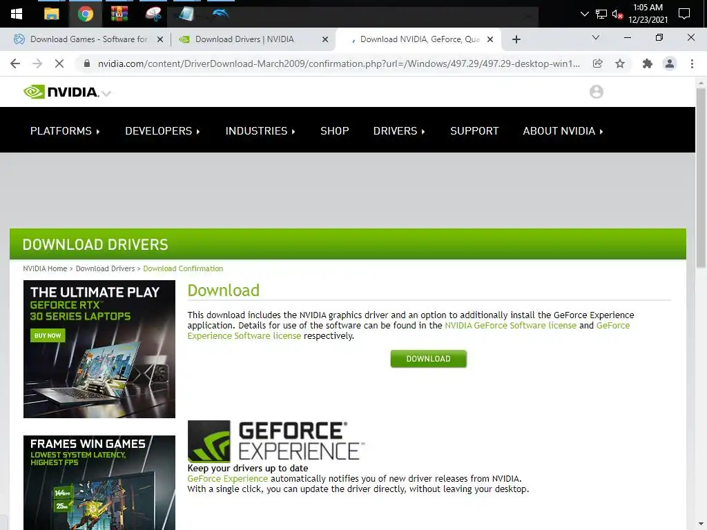Share this page via share icon
The image size is (707, 530).
(x=598, y=63)
